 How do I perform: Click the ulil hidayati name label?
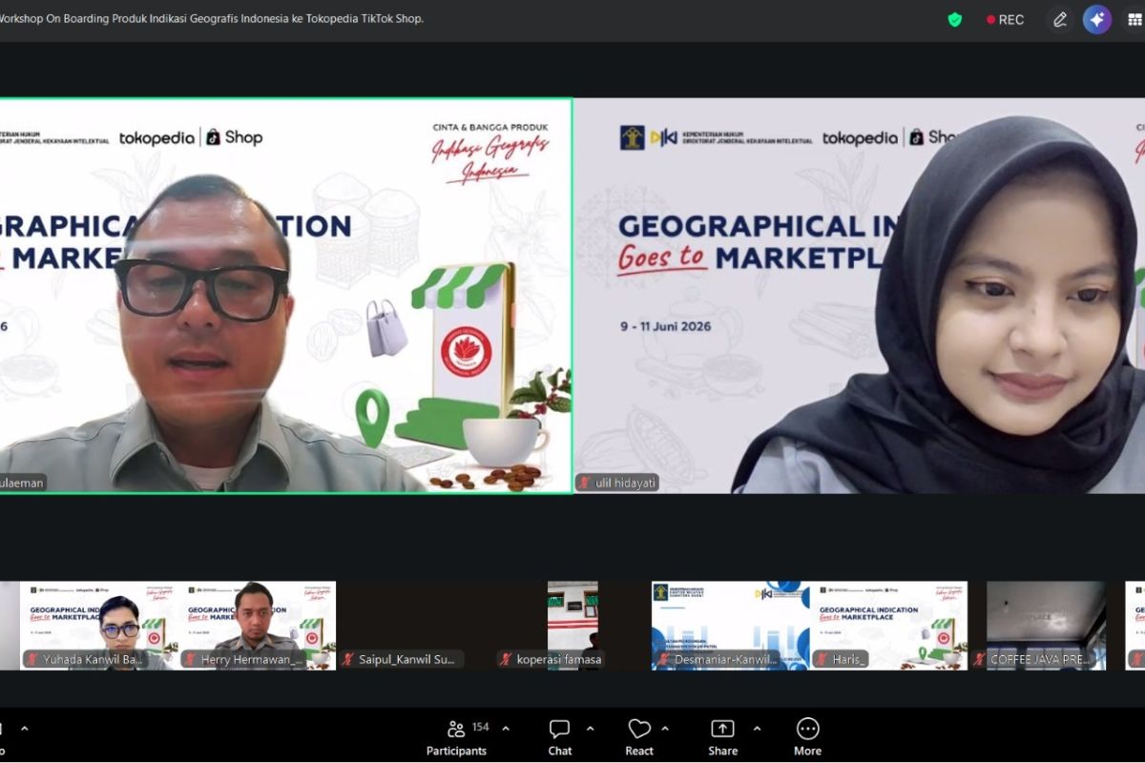(624, 483)
